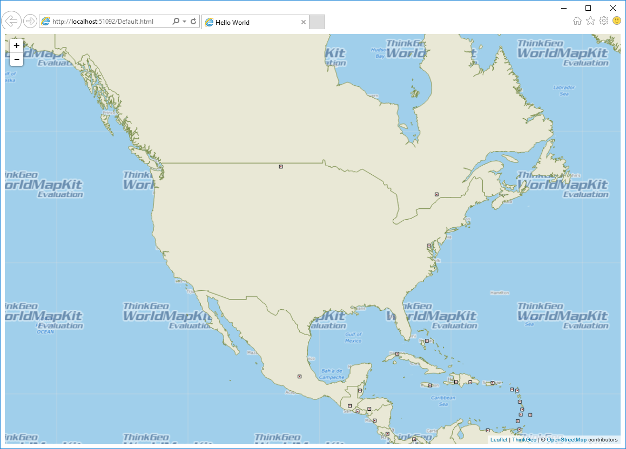Close the Hello World tab
Screen dimensions: 626x449
tap(304, 23)
